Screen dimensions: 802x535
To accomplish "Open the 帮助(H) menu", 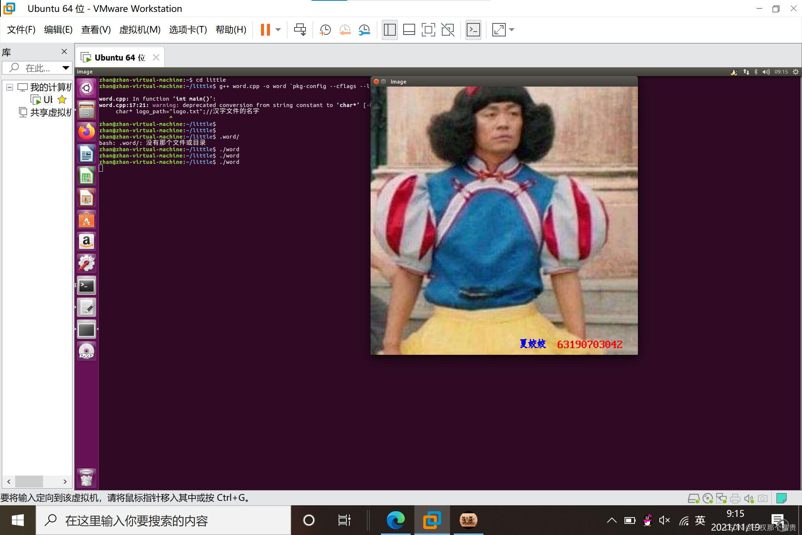I will [x=231, y=30].
